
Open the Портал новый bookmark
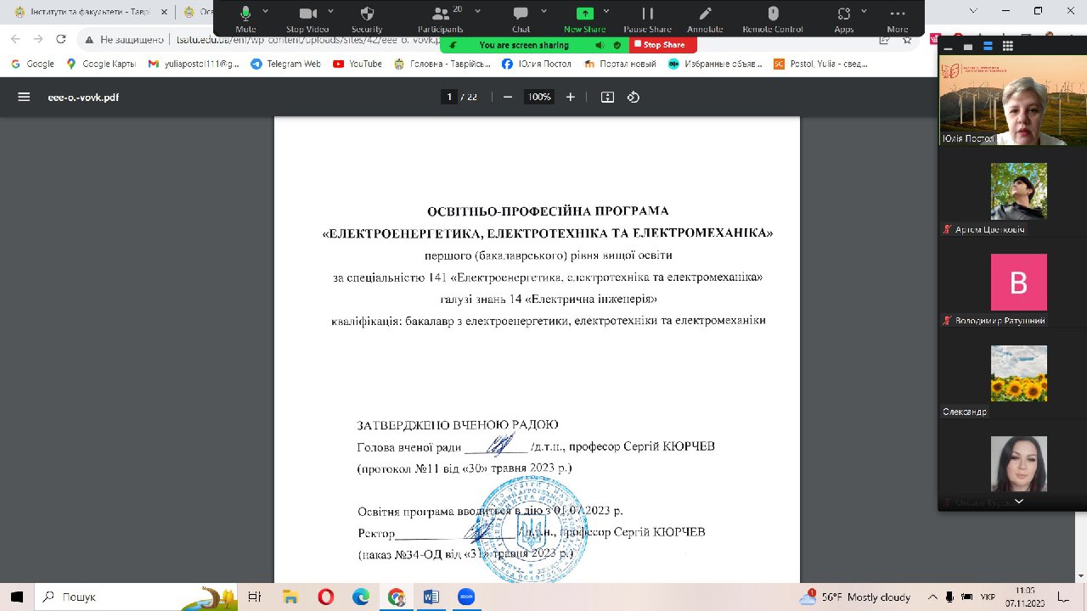coord(621,64)
